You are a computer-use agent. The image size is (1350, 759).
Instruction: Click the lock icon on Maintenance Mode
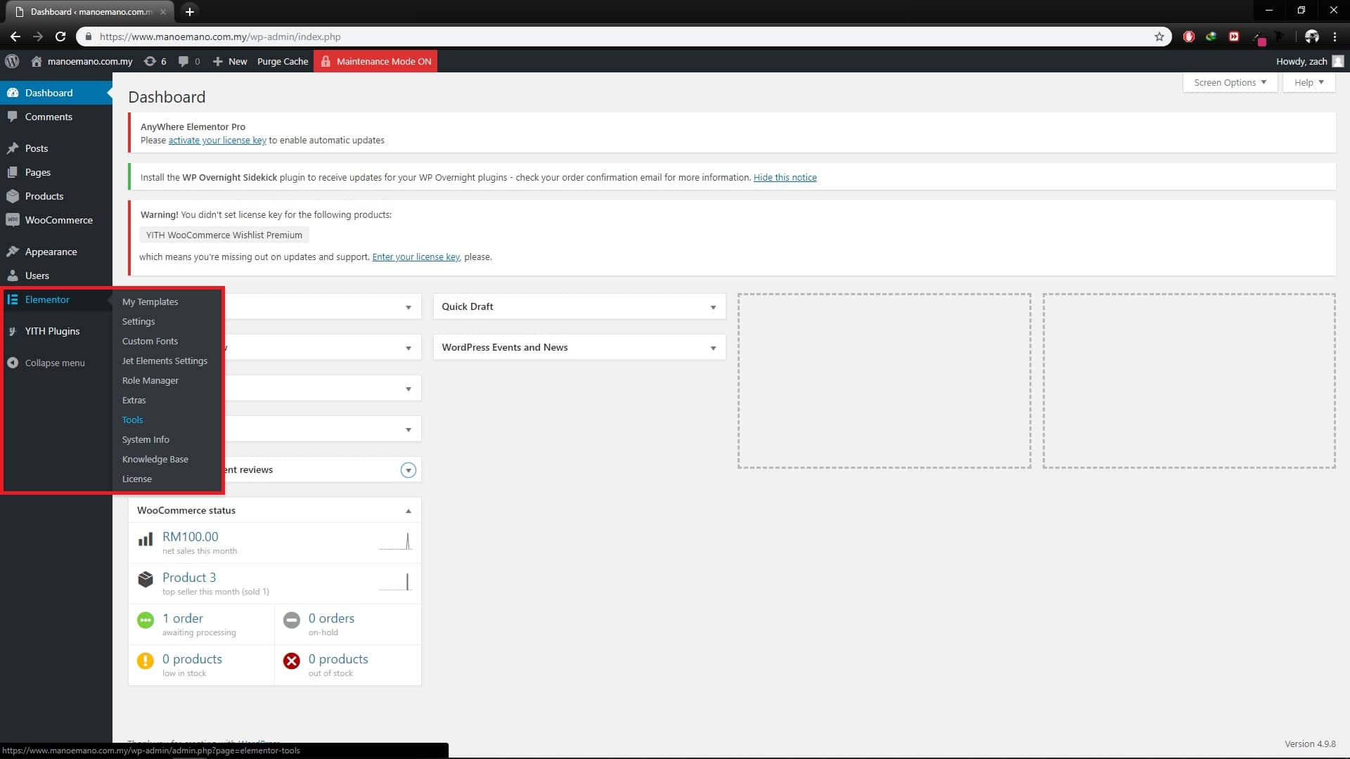coord(326,61)
